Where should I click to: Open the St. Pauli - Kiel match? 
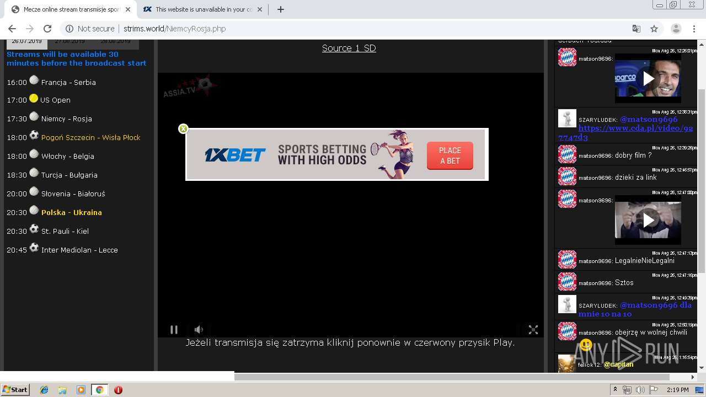(65, 231)
